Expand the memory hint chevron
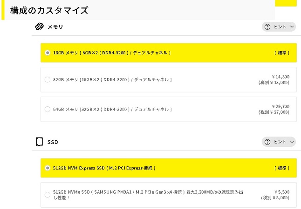301x209 pixels. pos(292,27)
